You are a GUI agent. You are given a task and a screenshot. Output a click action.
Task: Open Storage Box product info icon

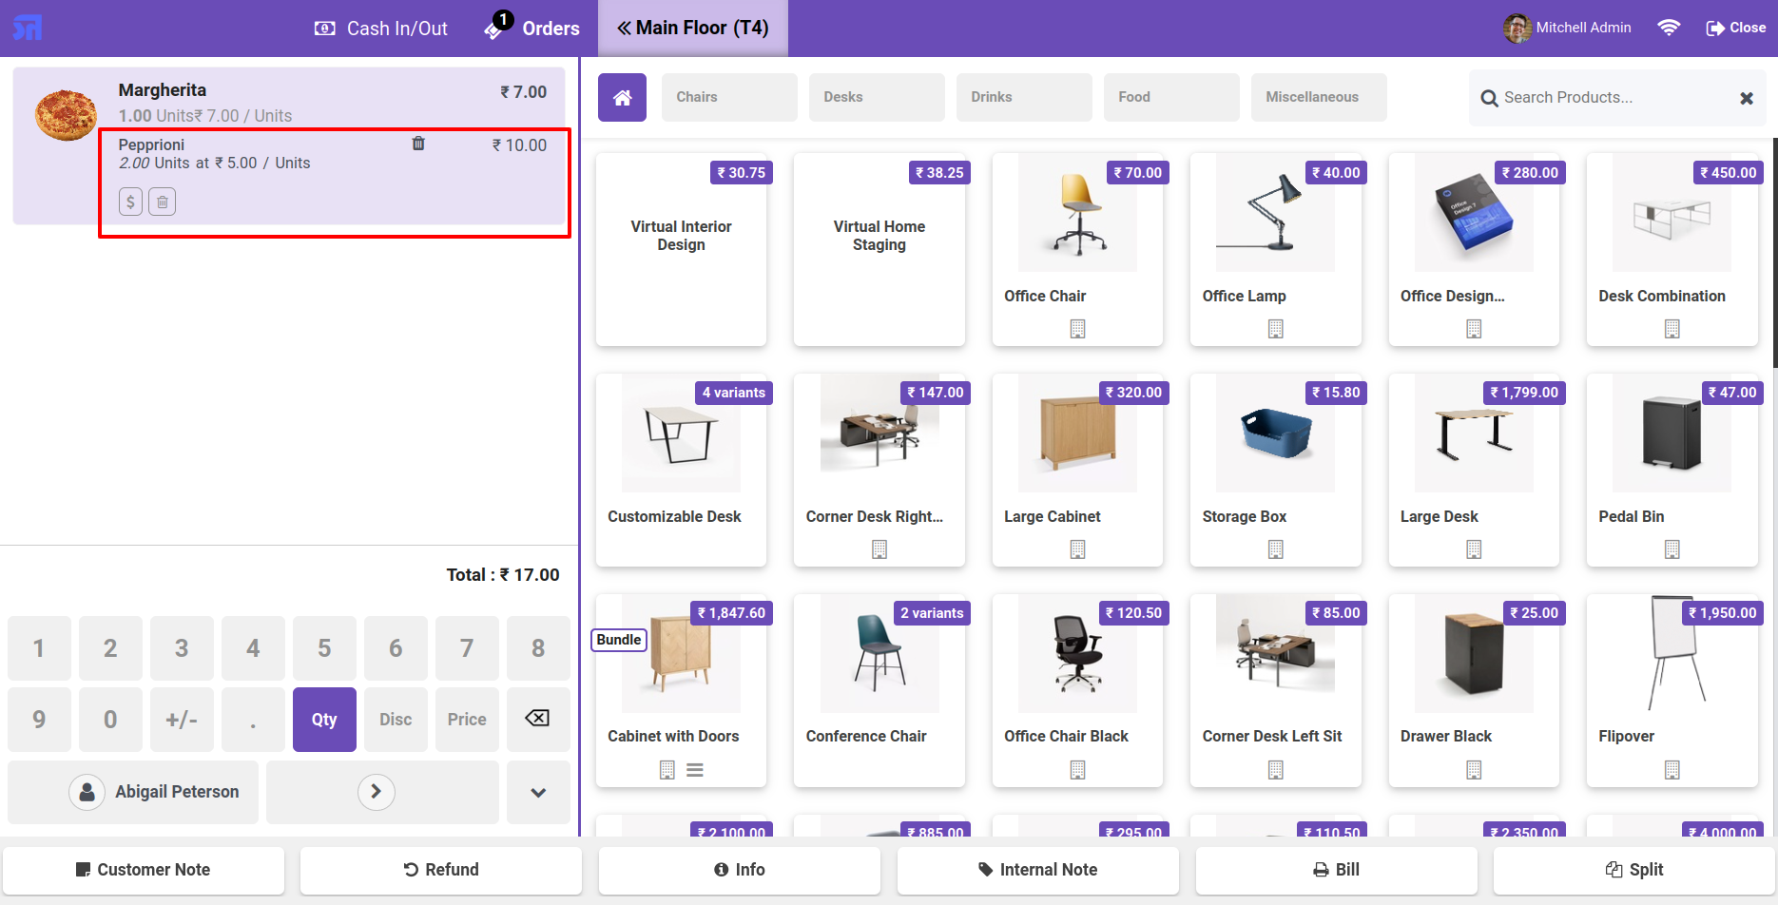pos(1276,549)
